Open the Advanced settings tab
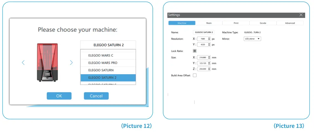314x132 pixels. (290, 23)
